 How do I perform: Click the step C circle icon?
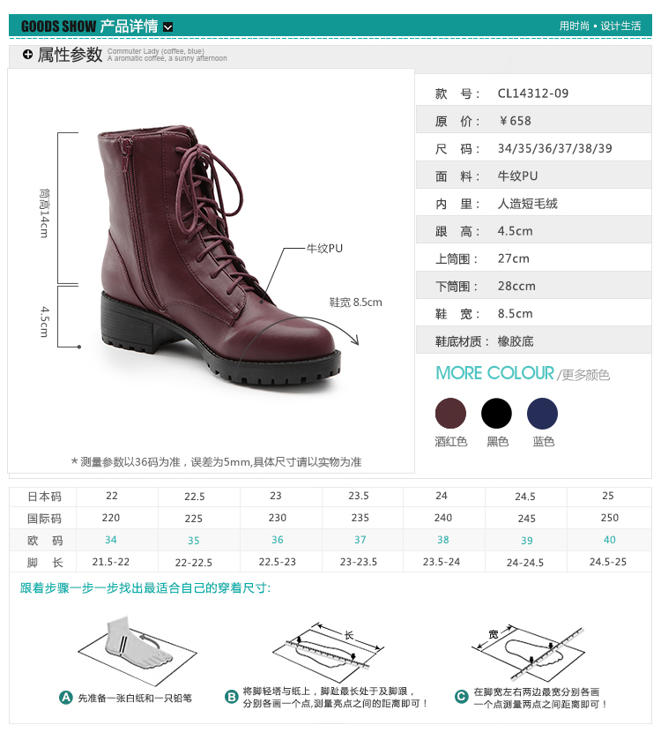[x=461, y=697]
